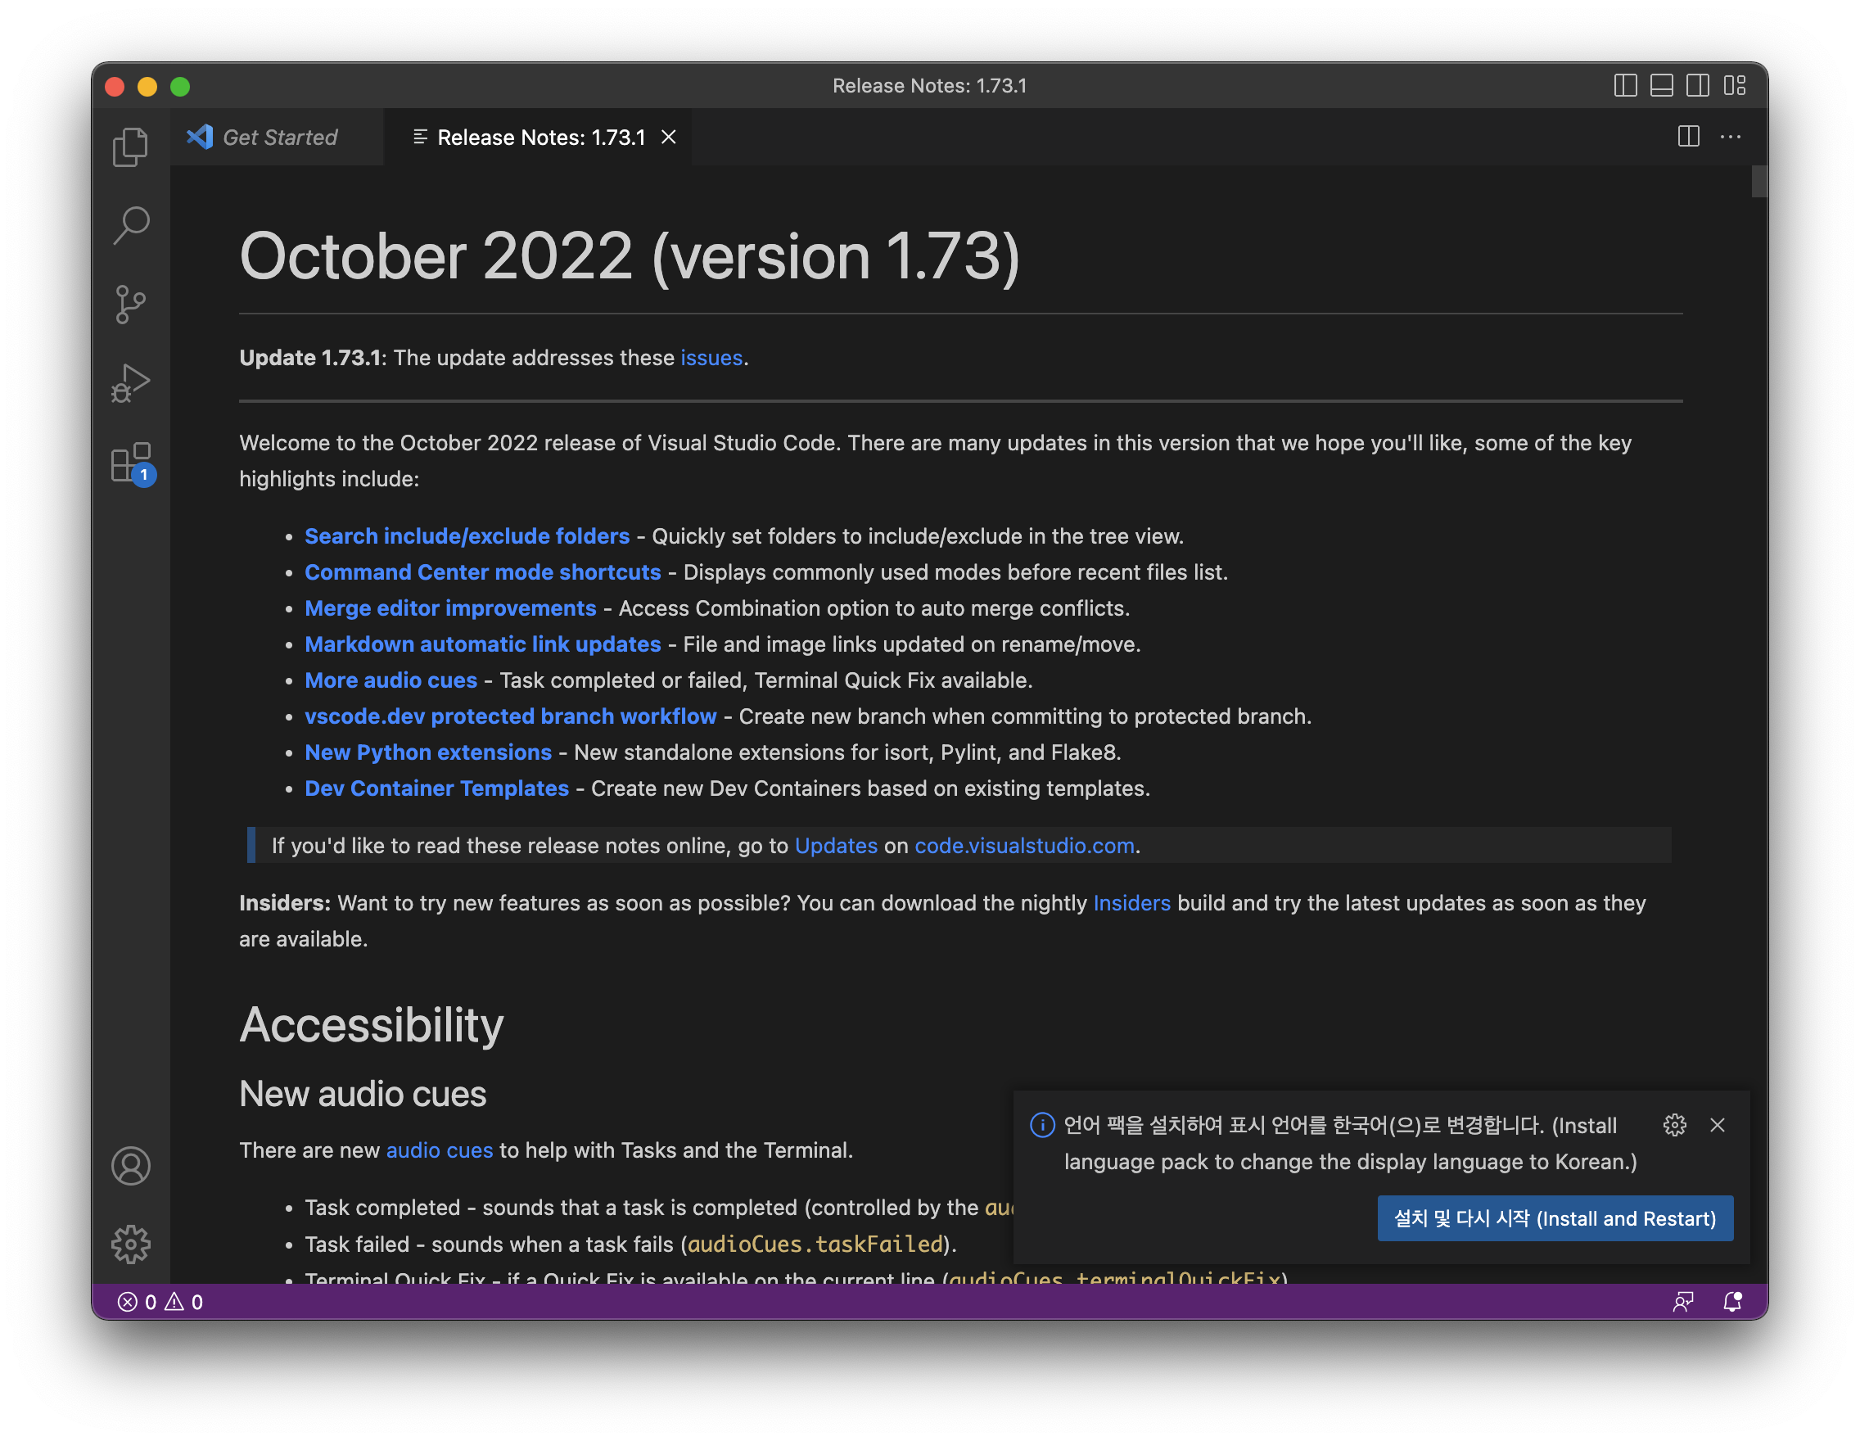Toggle the secondary side bar layout icon
Viewport: 1860px width, 1441px height.
coord(1697,86)
